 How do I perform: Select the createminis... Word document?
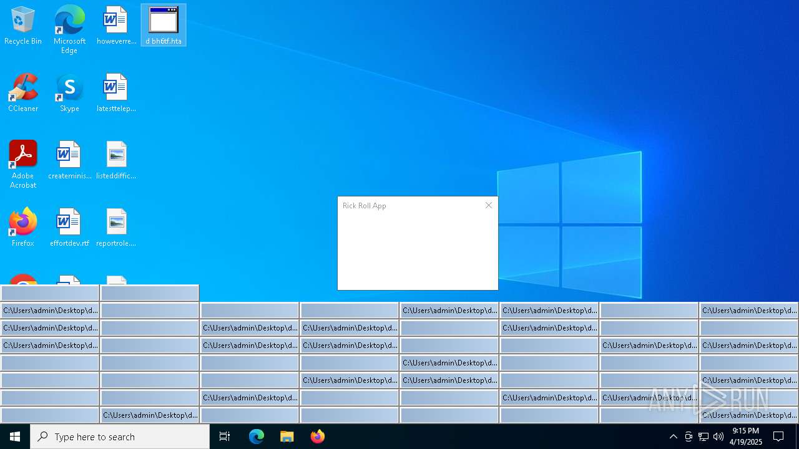(x=69, y=160)
